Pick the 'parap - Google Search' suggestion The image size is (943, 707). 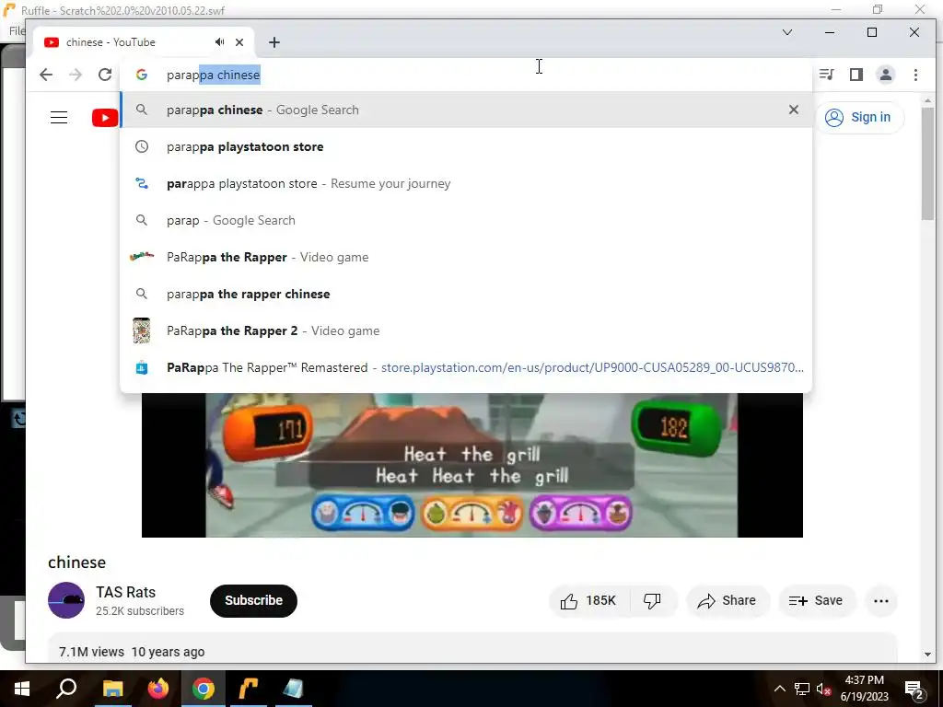pos(466,220)
